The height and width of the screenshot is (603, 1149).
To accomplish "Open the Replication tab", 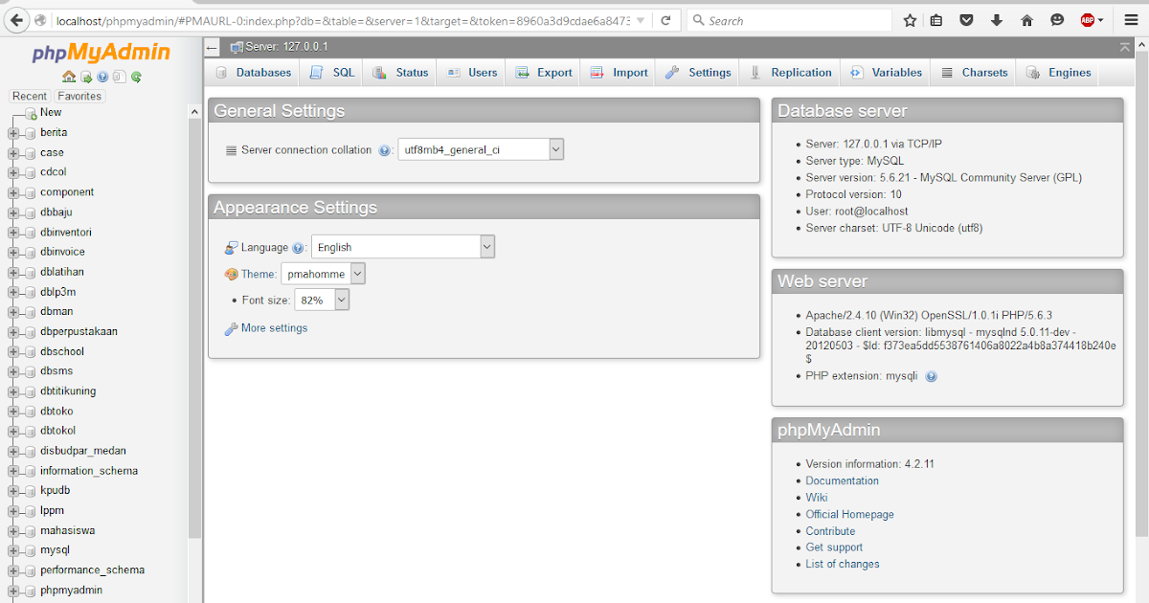I will pos(791,73).
